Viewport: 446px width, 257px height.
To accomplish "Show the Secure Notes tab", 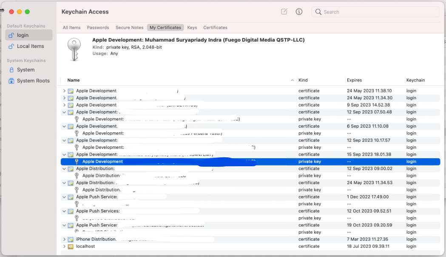I will pyautogui.click(x=129, y=28).
